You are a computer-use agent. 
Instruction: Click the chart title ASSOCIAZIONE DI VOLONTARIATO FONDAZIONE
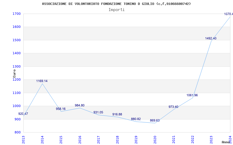[x=116, y=4]
